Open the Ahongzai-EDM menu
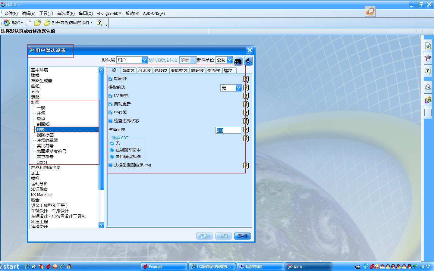This screenshot has width=434, height=271. 109,13
